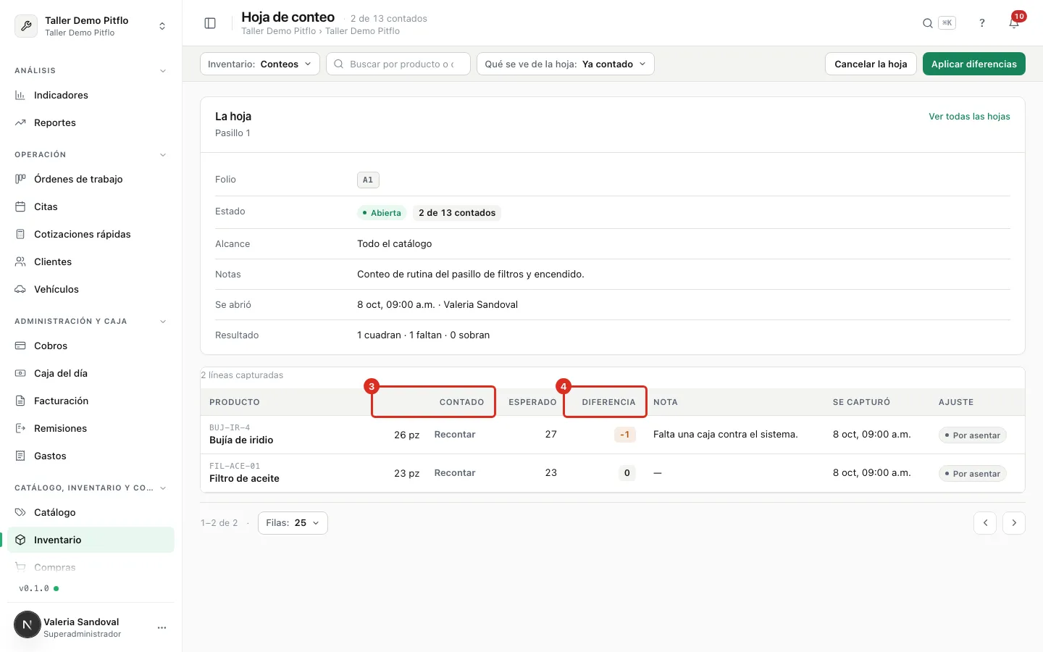Open the Inventario: Conteos dropdown
Viewport: 1043px width, 652px height.
click(x=259, y=64)
